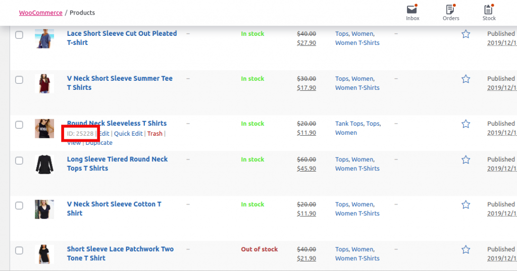Check the V Neck Short Sleeve Cotton row

click(19, 205)
